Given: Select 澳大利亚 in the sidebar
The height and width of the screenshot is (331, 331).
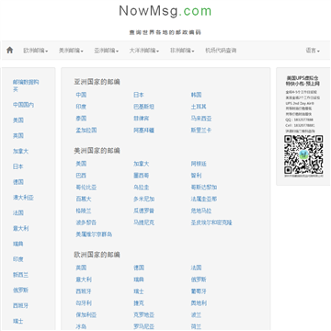Looking at the screenshot, I should tap(23, 198).
